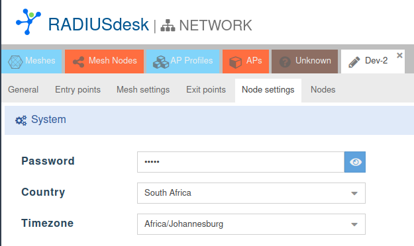Open the South Africa country combo box
414x246 pixels.
coord(251,193)
